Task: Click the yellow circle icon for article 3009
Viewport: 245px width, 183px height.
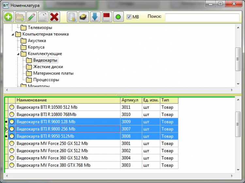Action: tap(12, 122)
